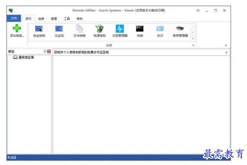Pin the Groups (群组) panel
Viewport: 247px width, 165px height.
coord(45,51)
